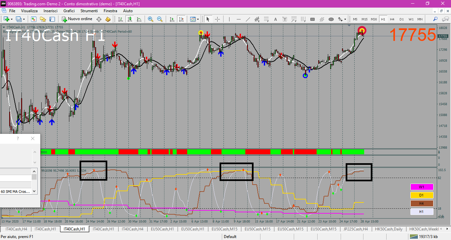The image size is (451, 240).
Task: Open the Aiuto menu
Action: coord(128,11)
